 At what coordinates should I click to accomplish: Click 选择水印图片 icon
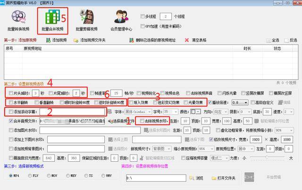click(x=146, y=130)
